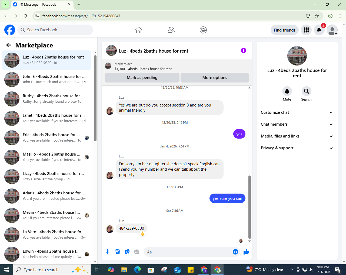Open the Janet conversation
This screenshot has width=346, height=275.
point(46,118)
